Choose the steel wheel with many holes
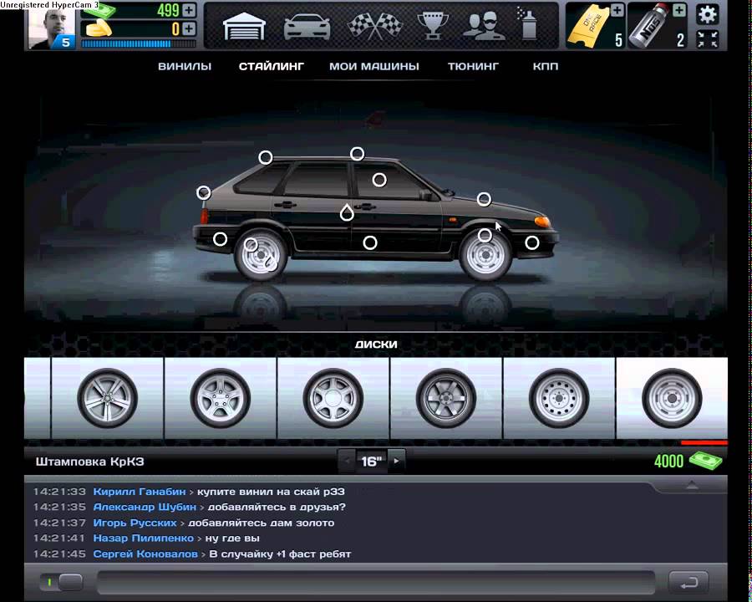 coord(559,398)
